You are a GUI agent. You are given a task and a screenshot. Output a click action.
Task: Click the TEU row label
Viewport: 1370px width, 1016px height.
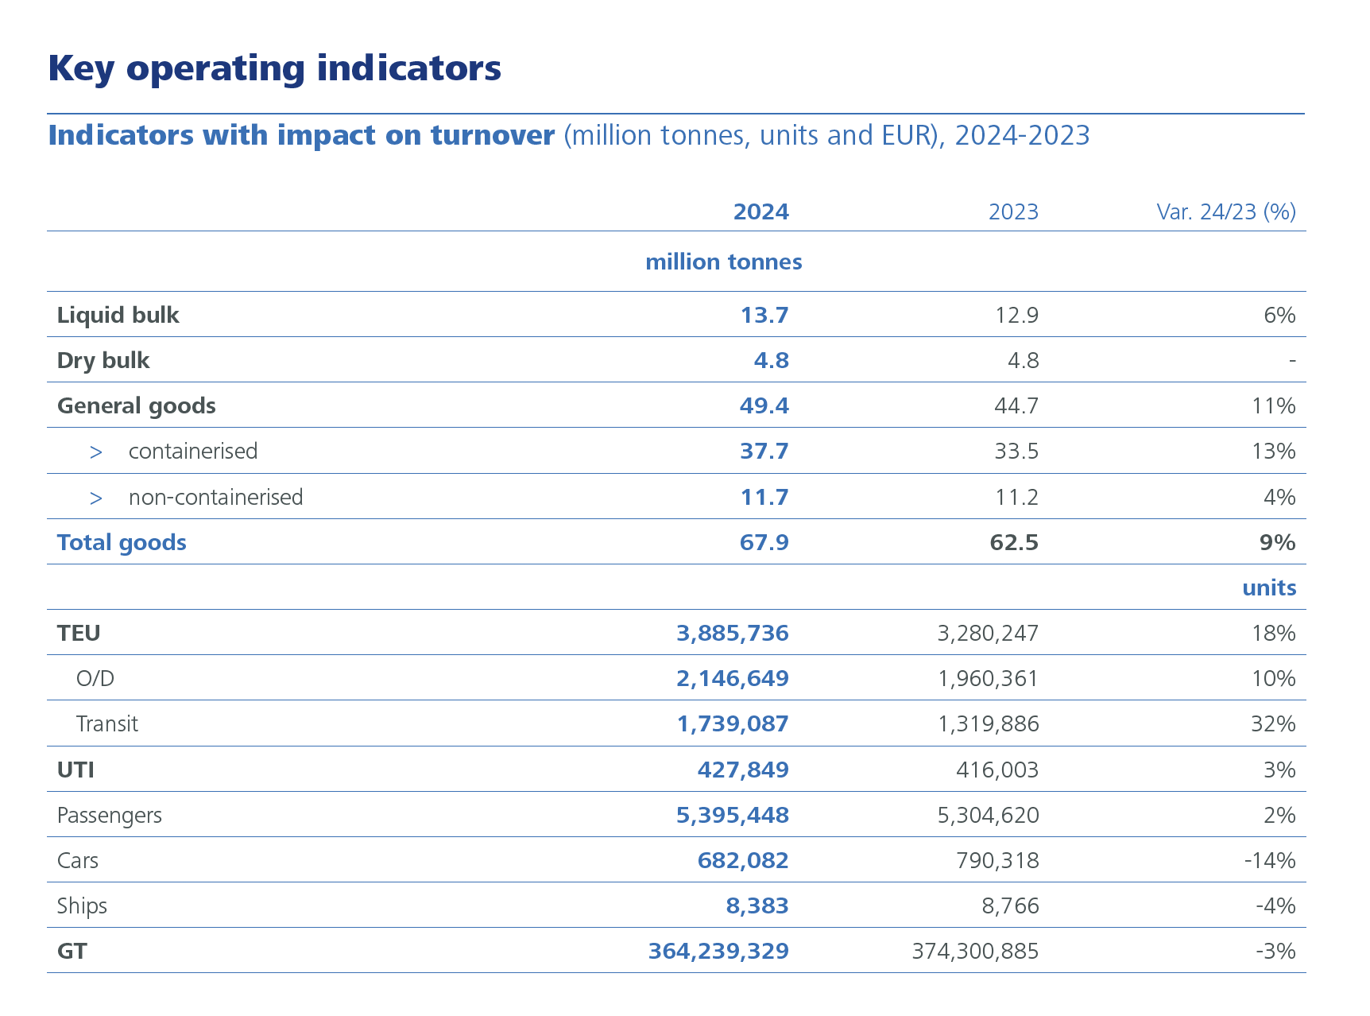coord(79,633)
